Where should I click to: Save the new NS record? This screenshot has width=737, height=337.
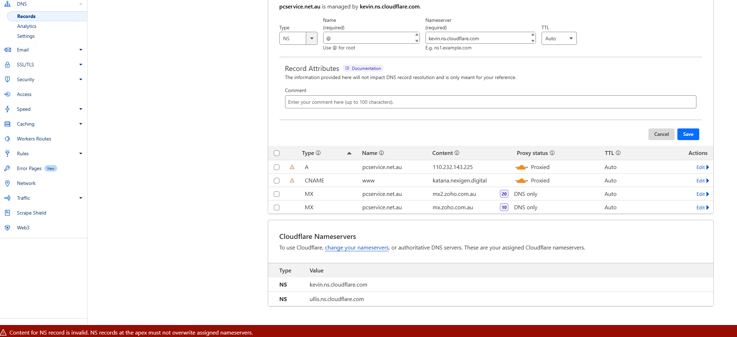(x=688, y=134)
